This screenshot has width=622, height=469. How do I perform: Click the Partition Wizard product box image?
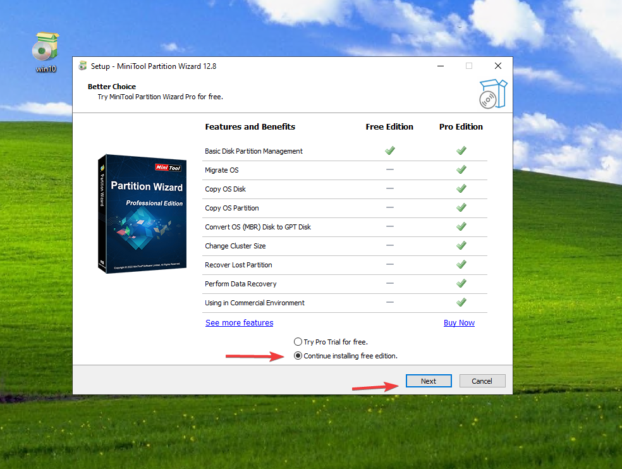(x=142, y=214)
